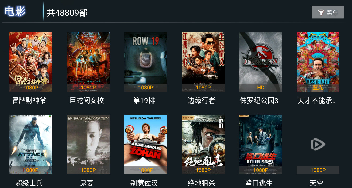Open the 边缘行者 poster

click(203, 62)
